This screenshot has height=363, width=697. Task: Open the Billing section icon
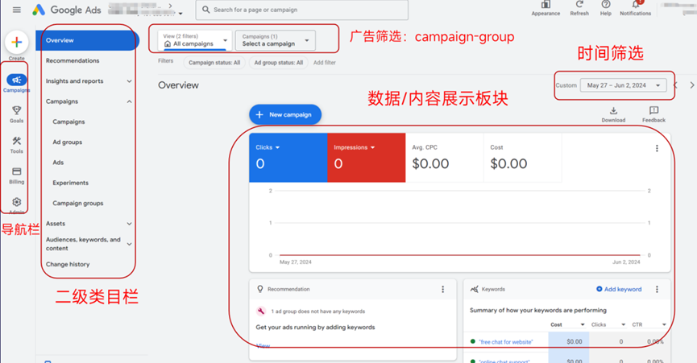pos(17,171)
